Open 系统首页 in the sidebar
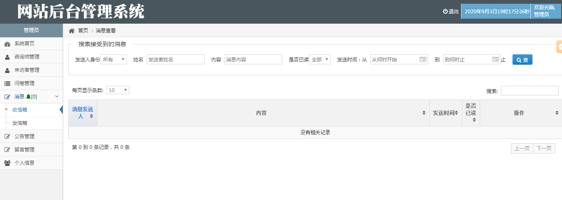562x200 pixels. coord(31,44)
